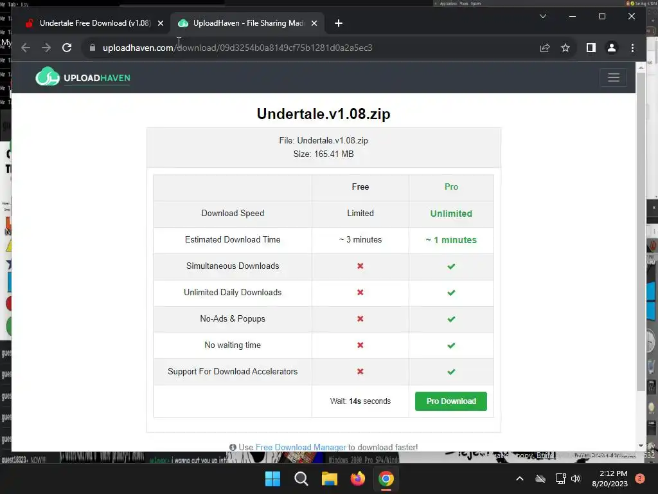This screenshot has height=494, width=658.
Task: Click green check for Support For Download Accelerators
Action: click(x=451, y=372)
